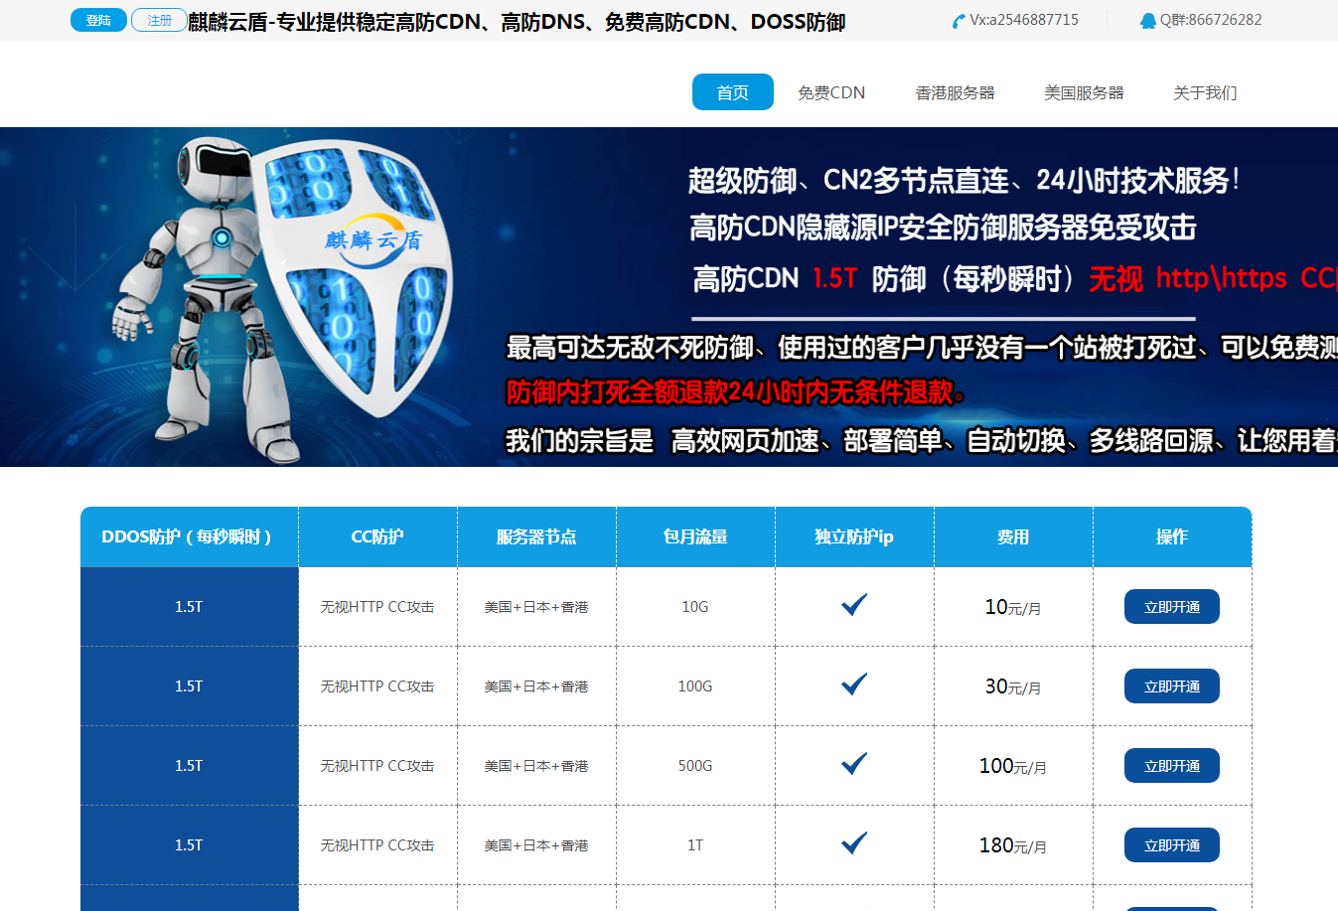Go to the 免费CDN menu item
This screenshot has width=1338, height=911.
click(x=831, y=92)
